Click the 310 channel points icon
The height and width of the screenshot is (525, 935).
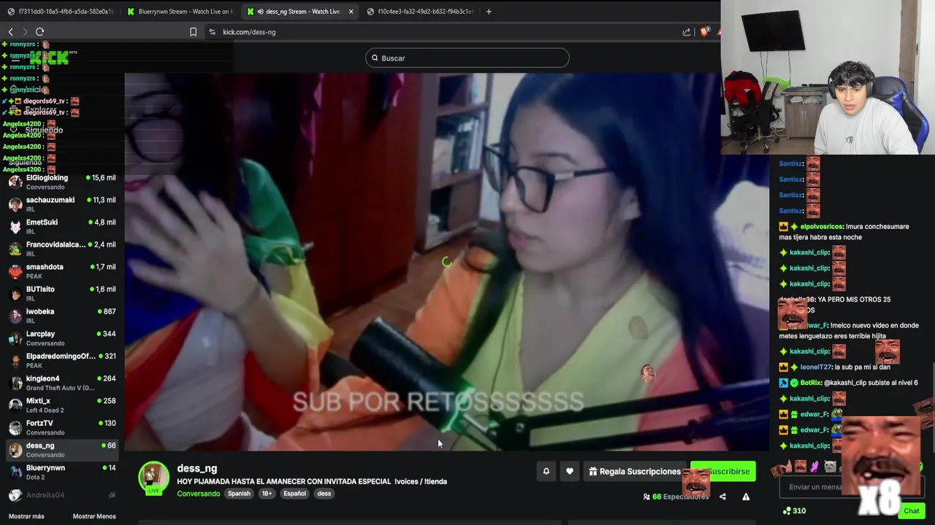786,511
